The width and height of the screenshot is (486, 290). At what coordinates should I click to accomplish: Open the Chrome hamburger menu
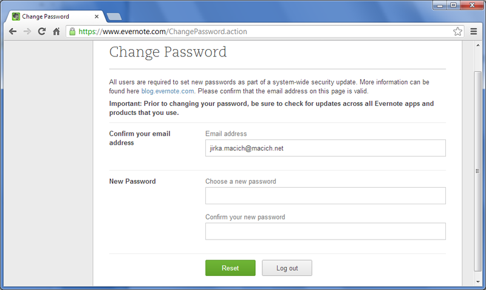pyautogui.click(x=474, y=32)
